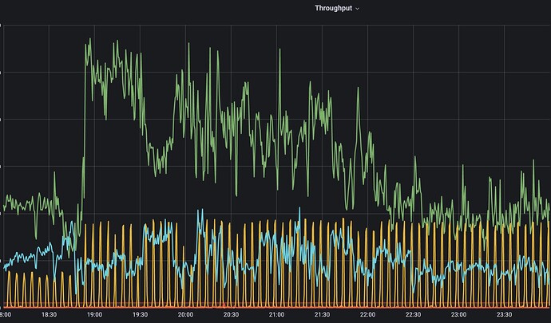Screen dimensions: 551x323
Task: Click the 22:00 time axis label
Action: point(367,314)
